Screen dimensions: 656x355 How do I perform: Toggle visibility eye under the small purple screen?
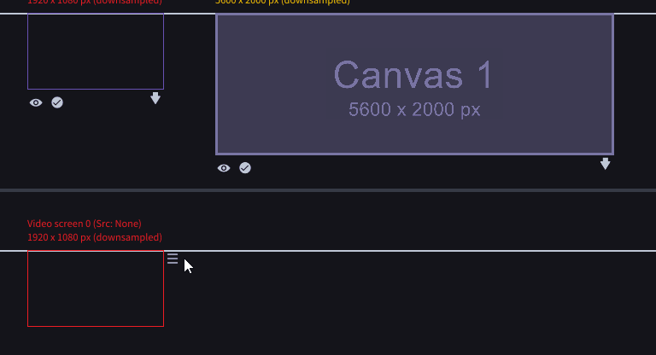pos(36,102)
